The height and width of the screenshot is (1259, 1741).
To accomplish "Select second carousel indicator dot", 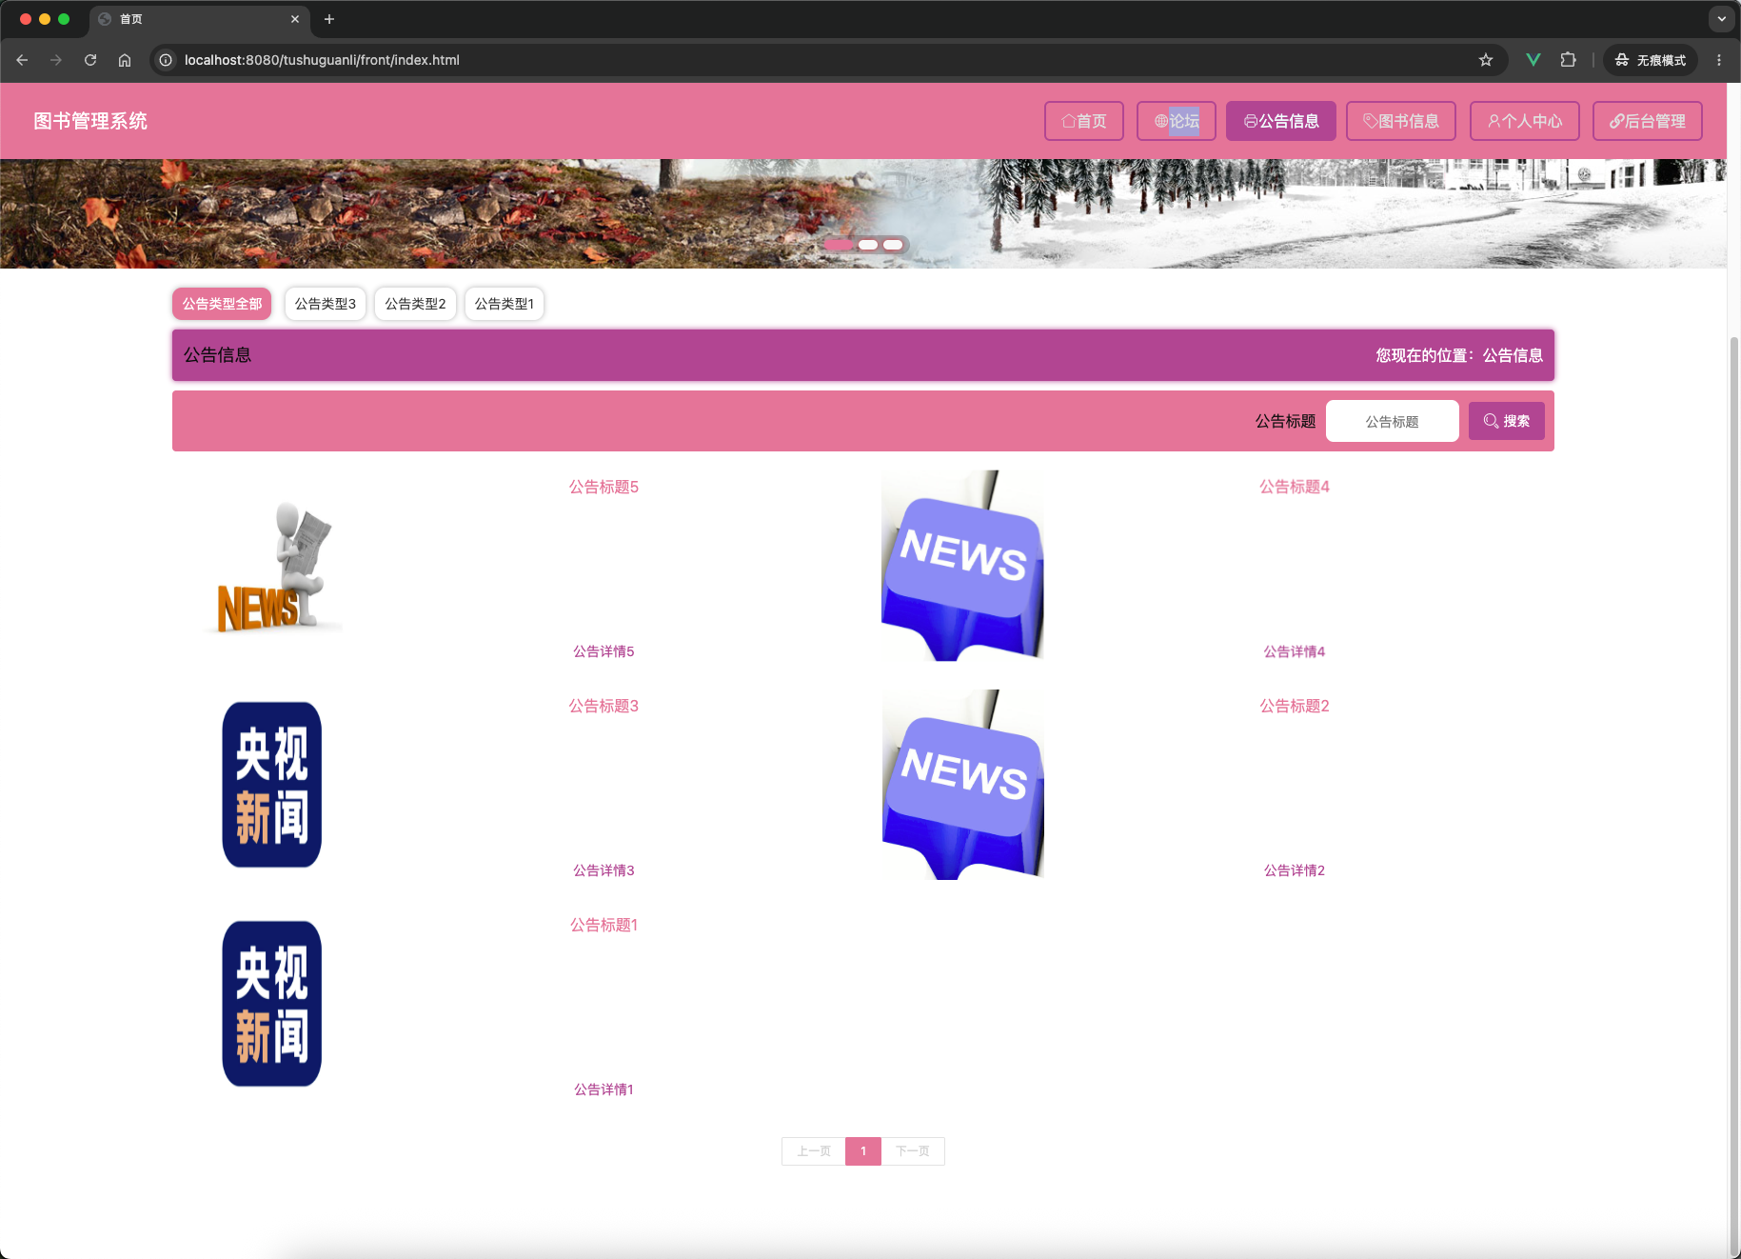I will coord(868,245).
